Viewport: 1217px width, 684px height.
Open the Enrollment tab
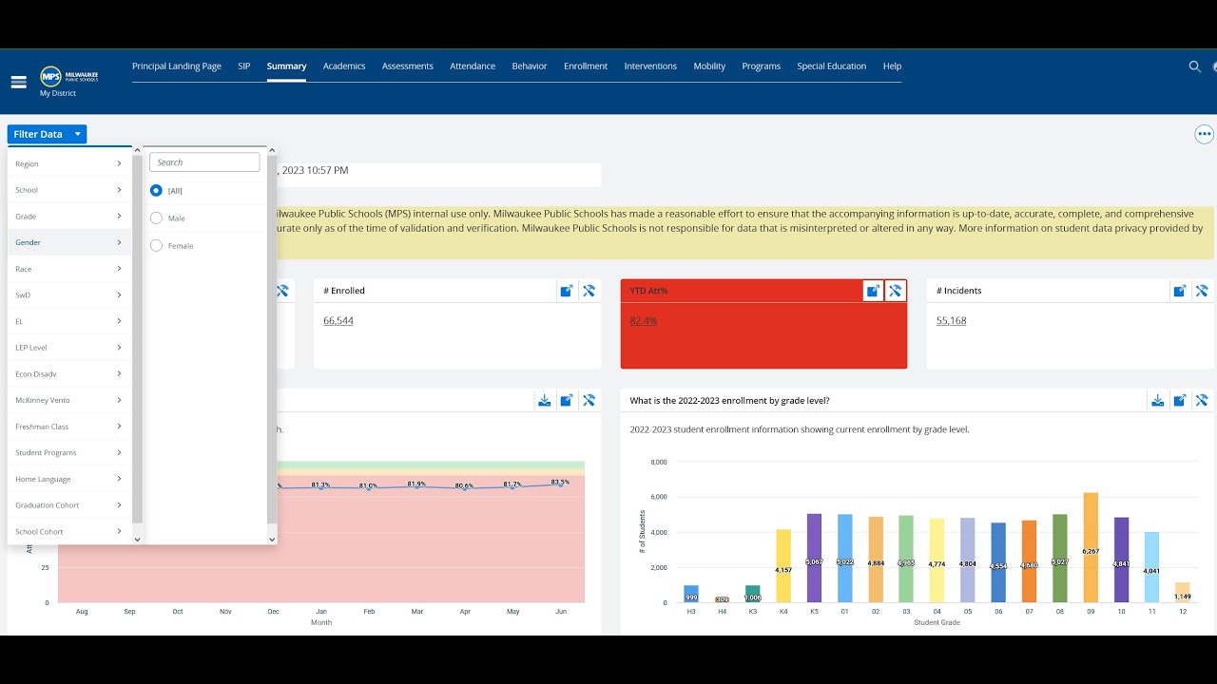(586, 66)
